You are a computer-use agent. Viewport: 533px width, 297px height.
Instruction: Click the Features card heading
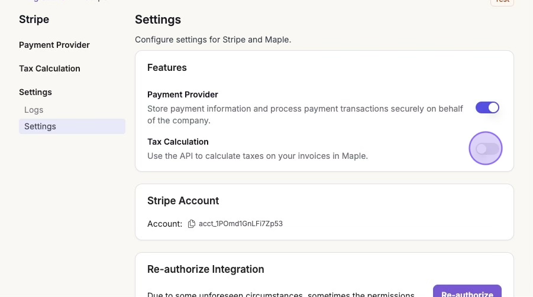tap(167, 67)
